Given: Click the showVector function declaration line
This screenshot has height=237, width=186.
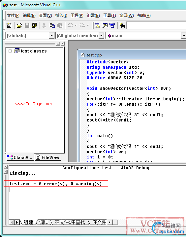Looking at the screenshot, I should (129, 88).
